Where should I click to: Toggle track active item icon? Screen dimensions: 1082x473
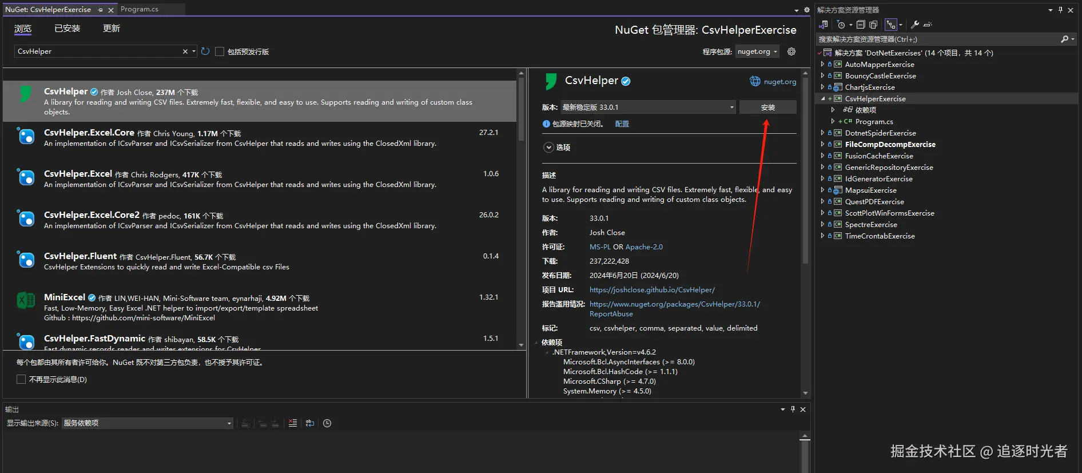pos(891,25)
